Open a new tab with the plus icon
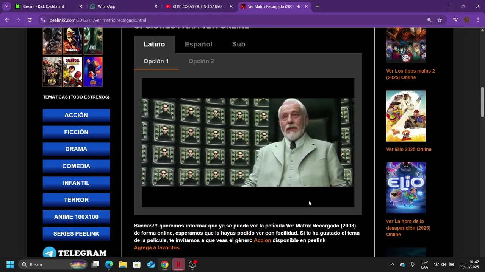The width and height of the screenshot is (485, 272). click(318, 6)
